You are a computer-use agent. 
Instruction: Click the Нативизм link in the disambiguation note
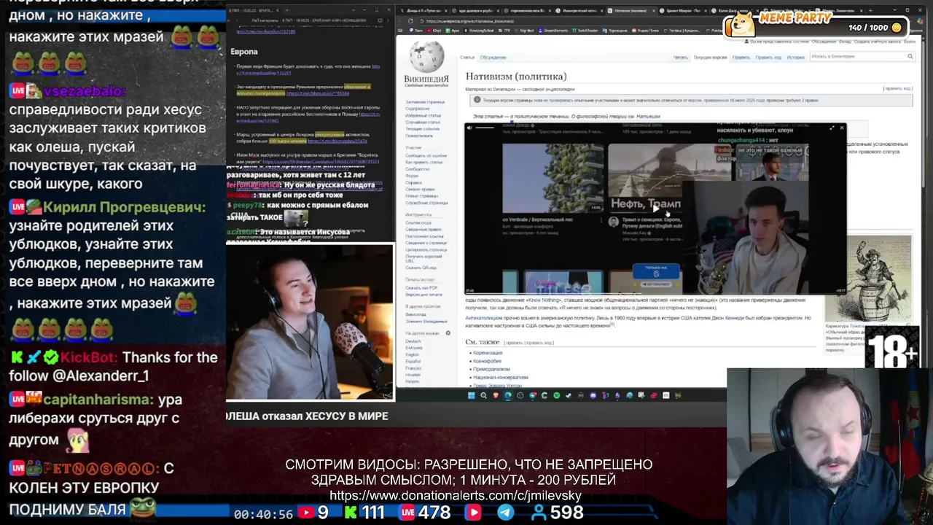tap(647, 117)
